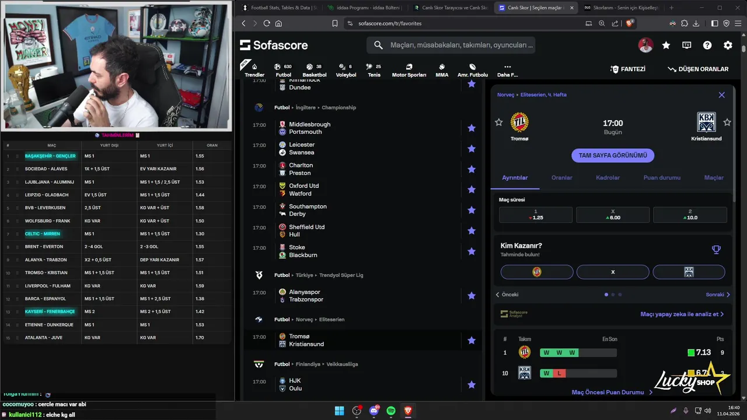Unfavorite HJK vs Oulu match

point(472,384)
